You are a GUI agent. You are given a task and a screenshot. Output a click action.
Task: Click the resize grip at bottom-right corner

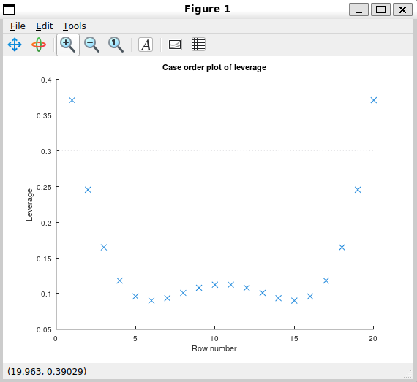tap(407, 374)
